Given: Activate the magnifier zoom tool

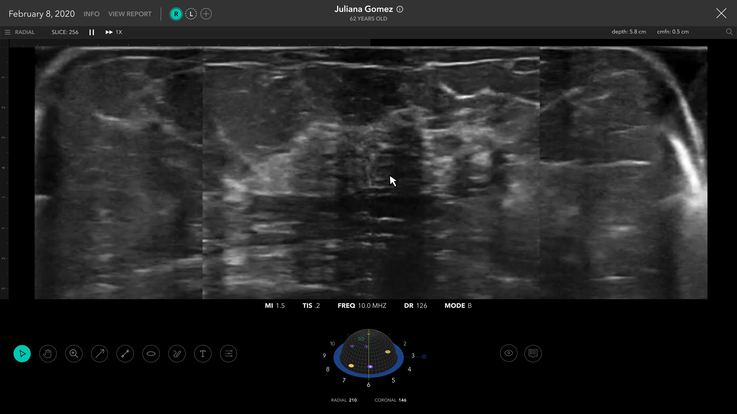Looking at the screenshot, I should pos(74,354).
